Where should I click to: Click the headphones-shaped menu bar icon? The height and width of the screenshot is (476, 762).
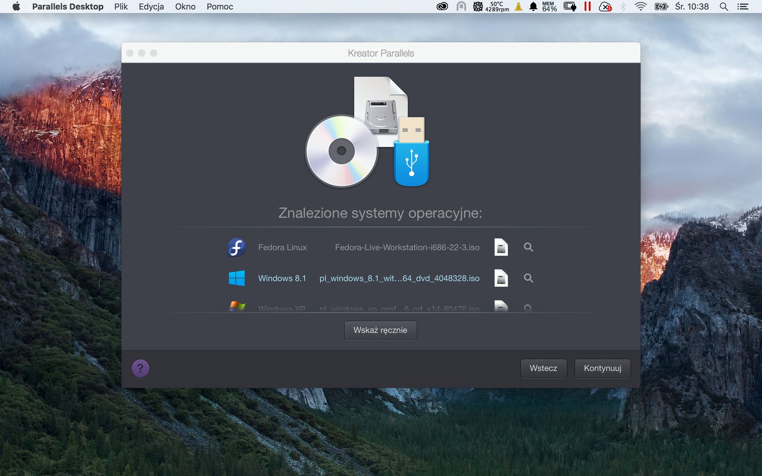(461, 7)
